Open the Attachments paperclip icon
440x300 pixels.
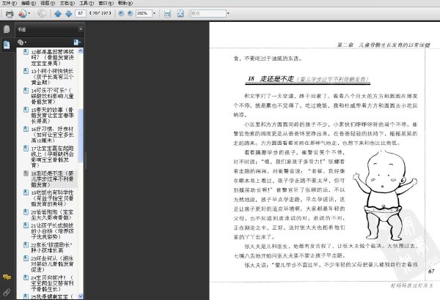(7, 292)
